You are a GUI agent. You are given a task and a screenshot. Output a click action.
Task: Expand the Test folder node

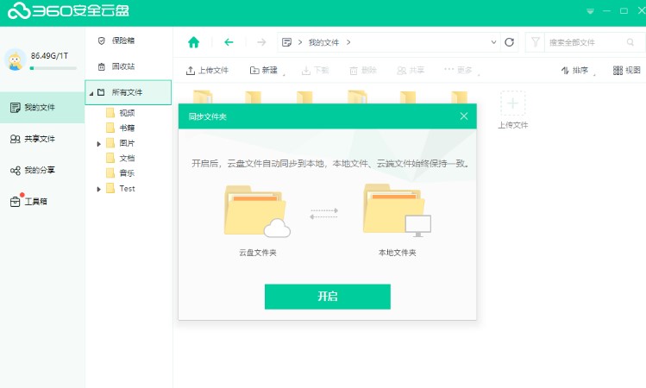point(98,189)
